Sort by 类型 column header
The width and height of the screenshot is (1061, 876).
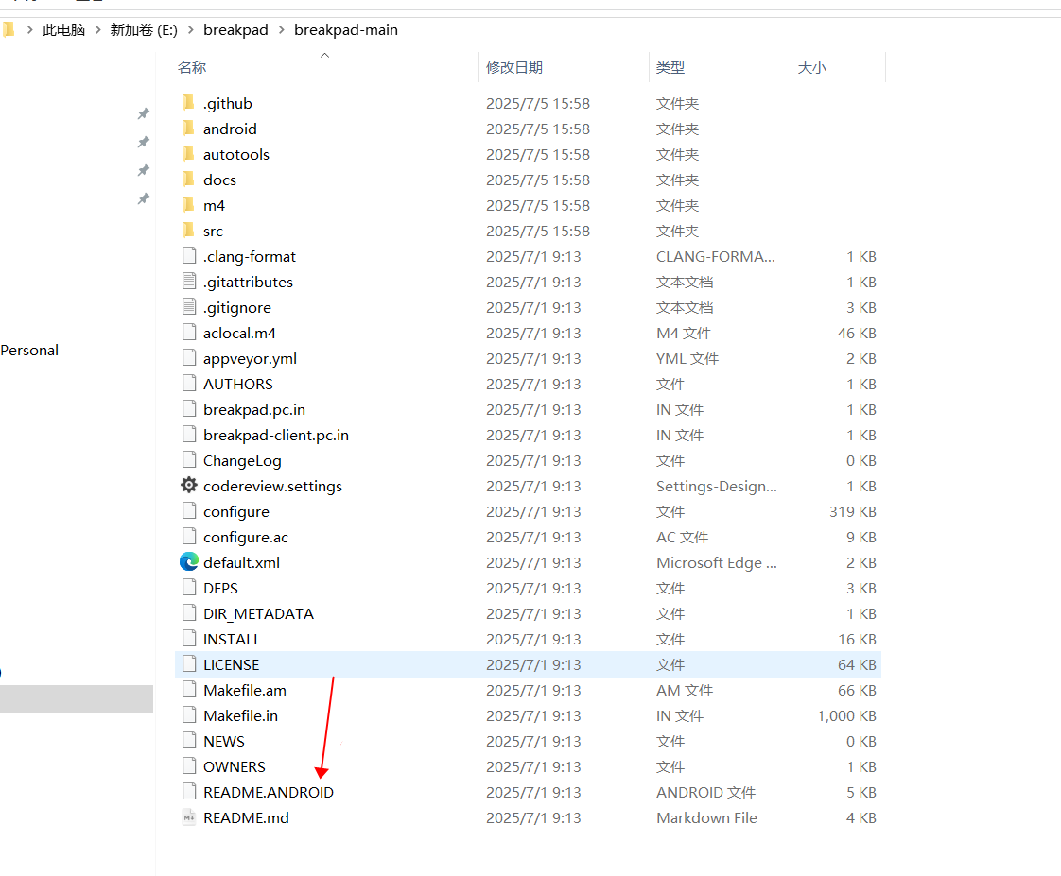670,67
